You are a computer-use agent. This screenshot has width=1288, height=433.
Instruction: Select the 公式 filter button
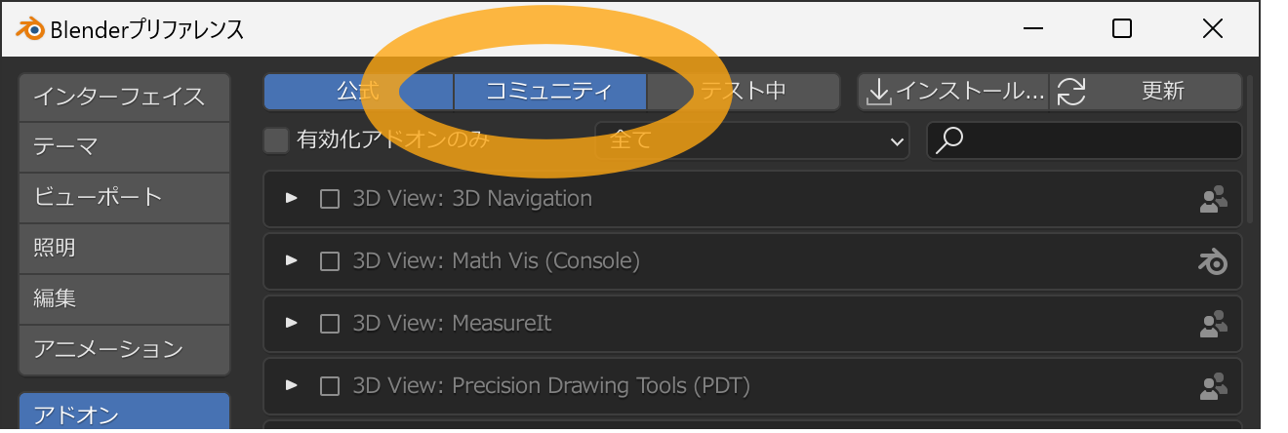coord(358,92)
